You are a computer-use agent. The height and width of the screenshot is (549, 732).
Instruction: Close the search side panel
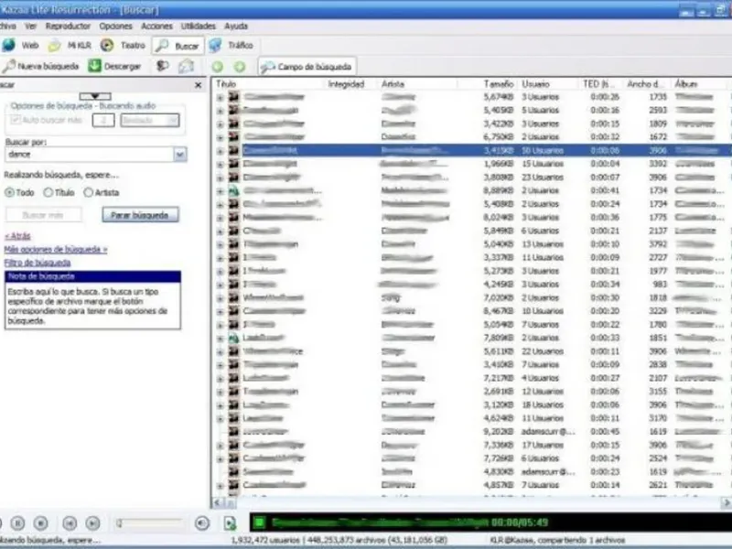click(x=198, y=85)
